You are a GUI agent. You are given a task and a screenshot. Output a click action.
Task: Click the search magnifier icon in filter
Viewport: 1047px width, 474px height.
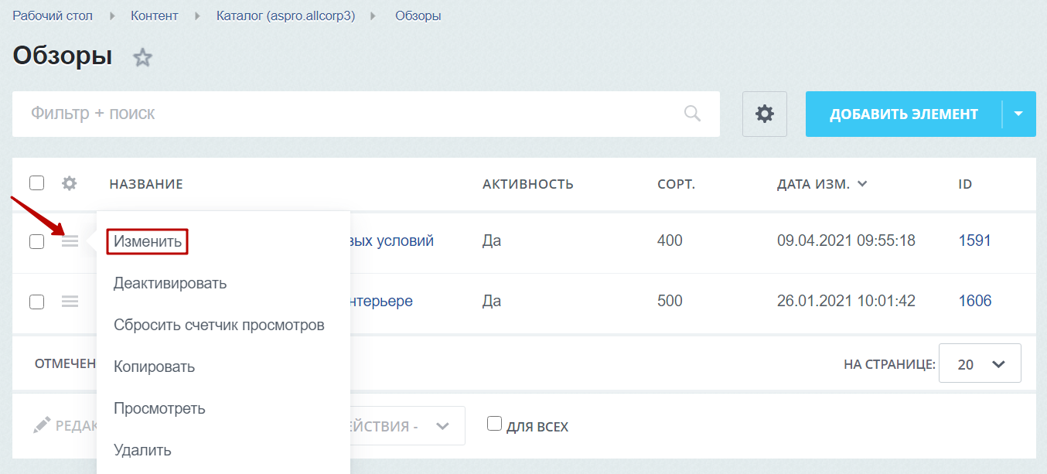(x=692, y=114)
